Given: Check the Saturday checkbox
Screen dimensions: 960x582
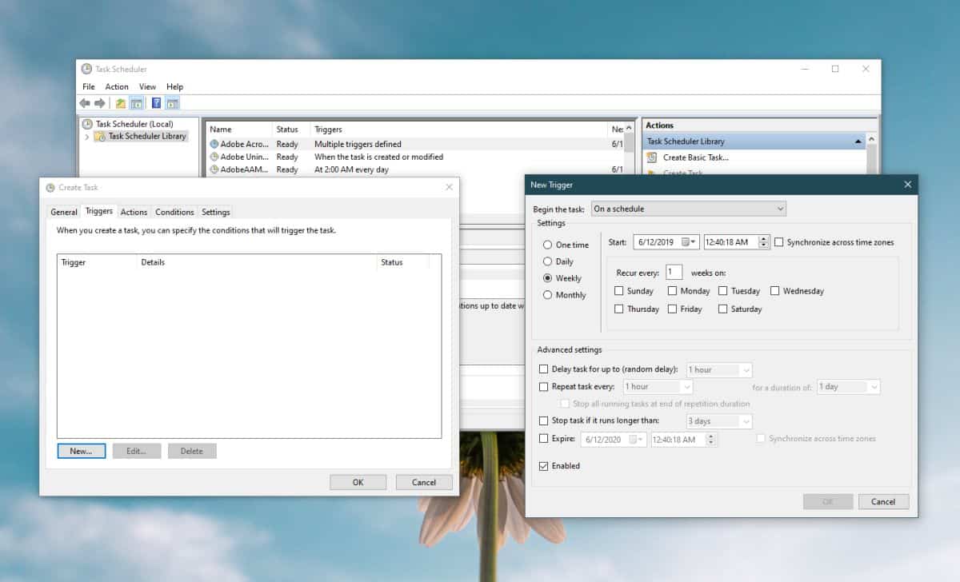Looking at the screenshot, I should pos(723,309).
